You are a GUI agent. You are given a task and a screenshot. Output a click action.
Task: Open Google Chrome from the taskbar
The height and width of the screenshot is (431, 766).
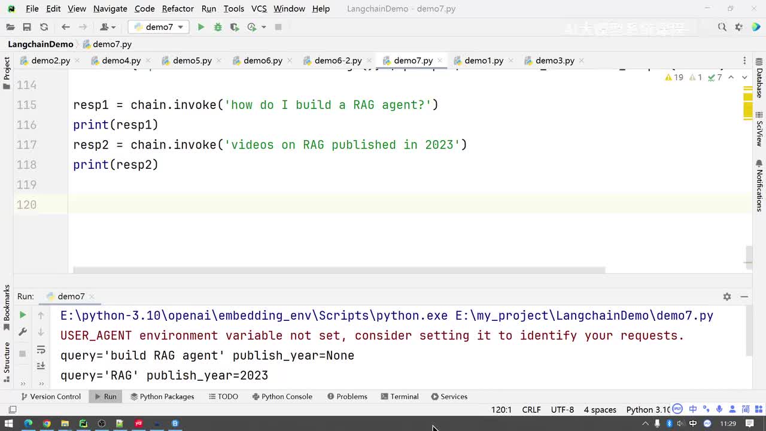(47, 424)
